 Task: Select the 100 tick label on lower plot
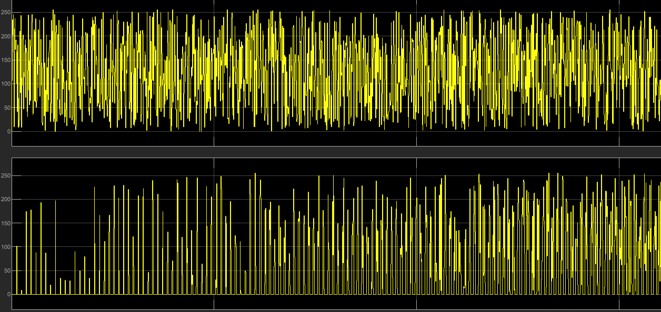click(x=5, y=247)
